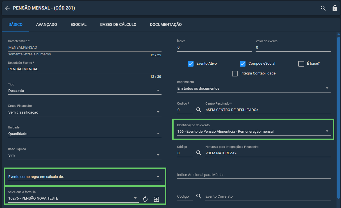The width and height of the screenshot is (341, 208).
Task: Switch to the BASES DE CÁLCULO tab
Action: tap(118, 24)
